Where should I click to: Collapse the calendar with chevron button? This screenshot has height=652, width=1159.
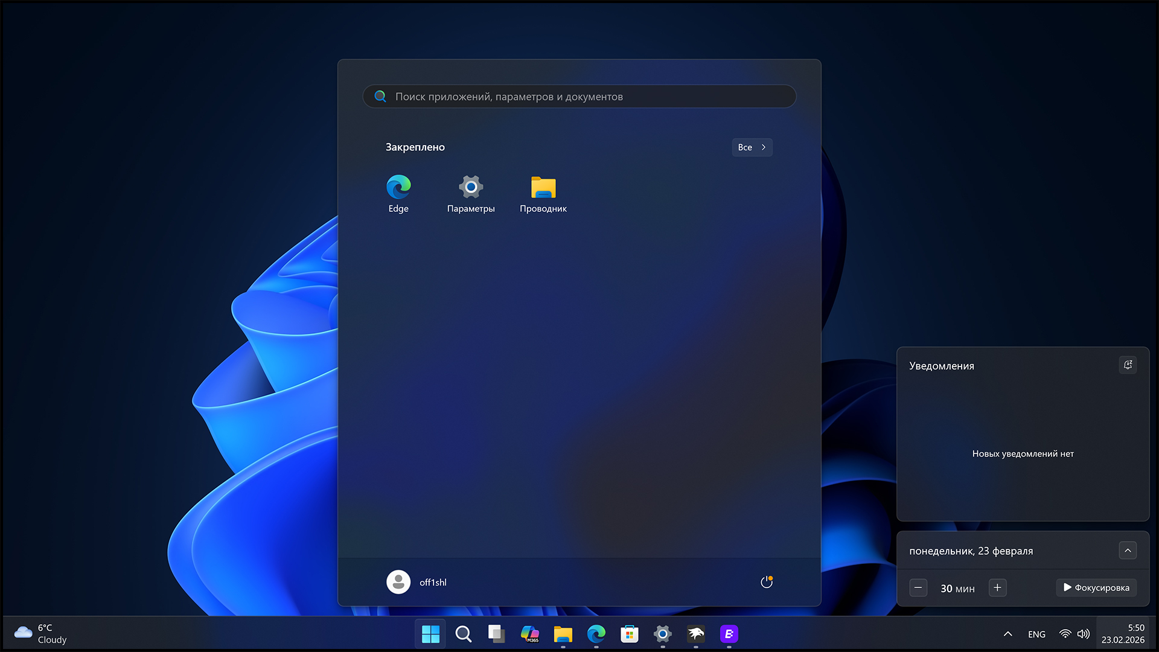point(1128,551)
